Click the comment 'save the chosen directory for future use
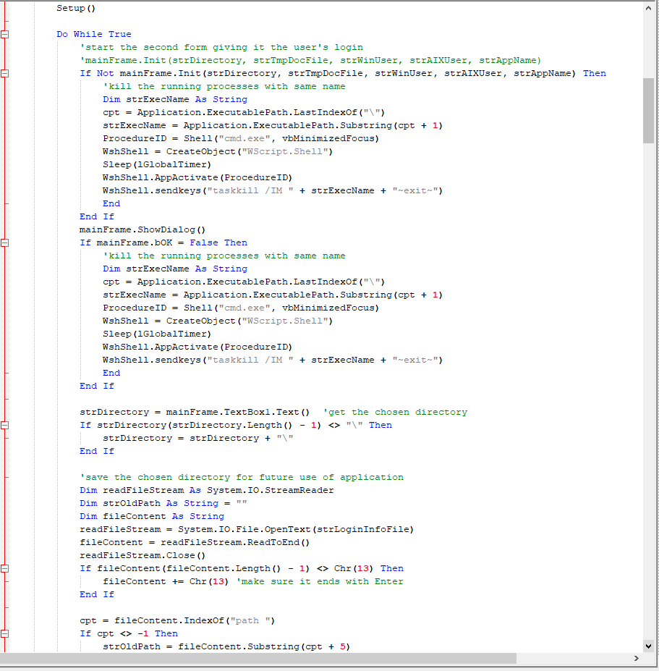The image size is (659, 671). pyautogui.click(x=242, y=477)
